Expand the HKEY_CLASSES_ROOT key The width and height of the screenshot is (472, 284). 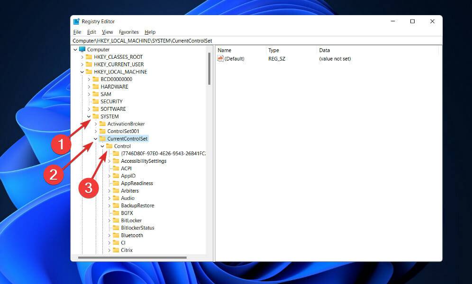click(82, 57)
